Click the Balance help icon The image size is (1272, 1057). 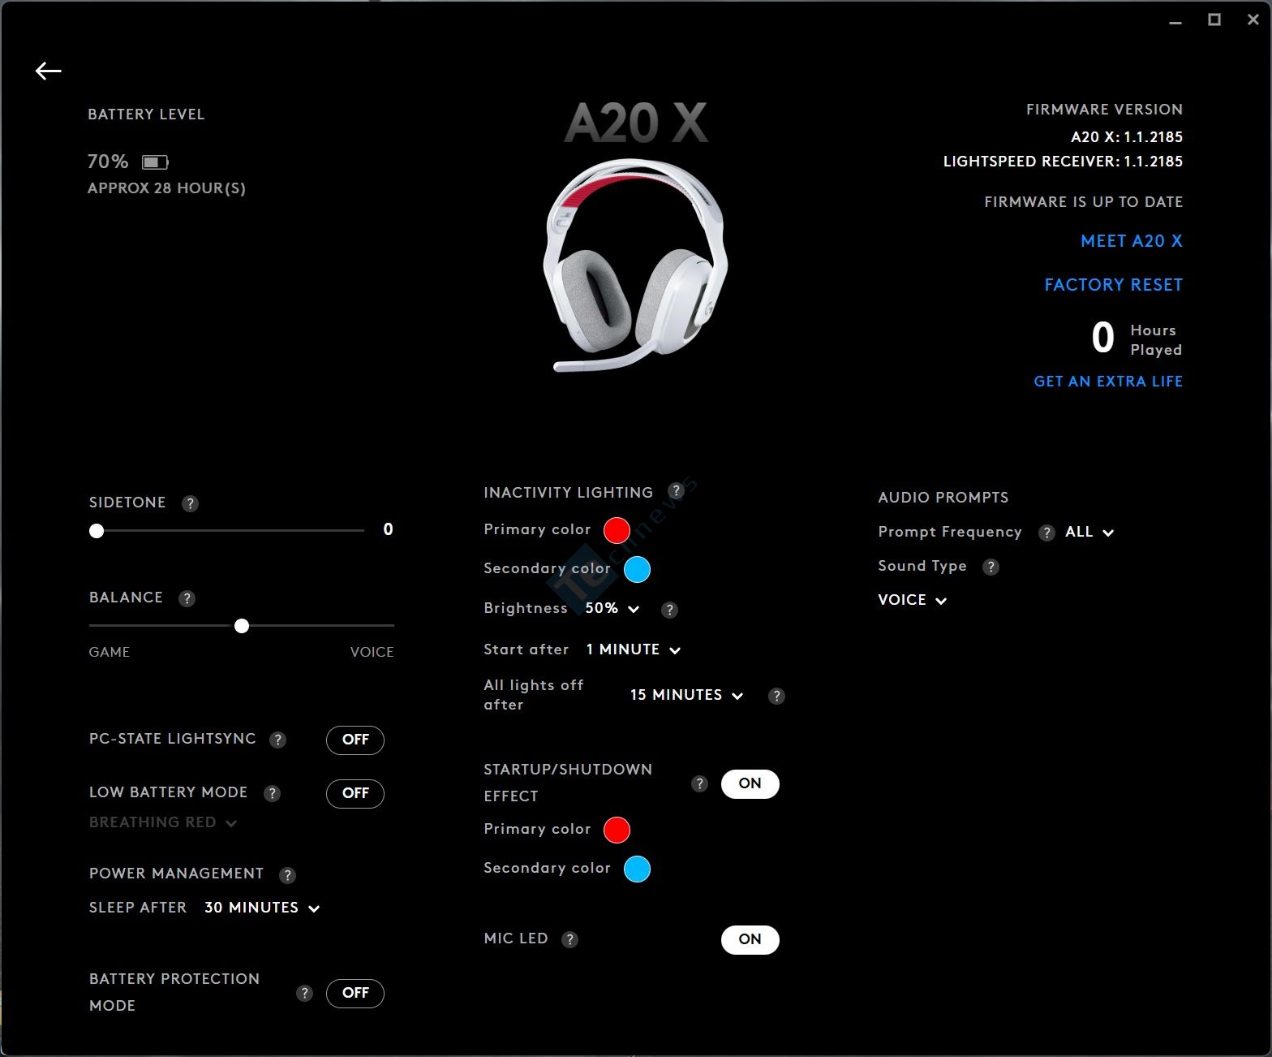pos(187,598)
